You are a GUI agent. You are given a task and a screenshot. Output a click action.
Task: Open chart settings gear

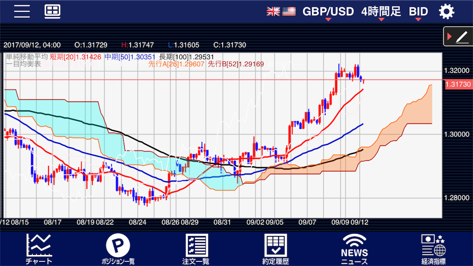(447, 12)
